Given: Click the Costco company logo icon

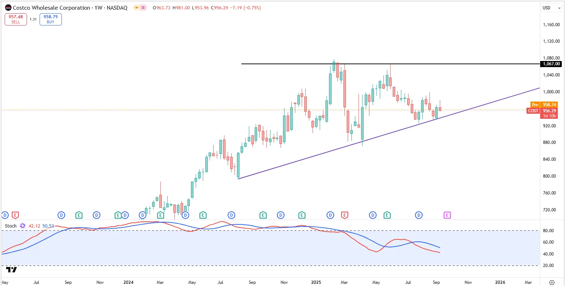Looking at the screenshot, I should [8, 8].
